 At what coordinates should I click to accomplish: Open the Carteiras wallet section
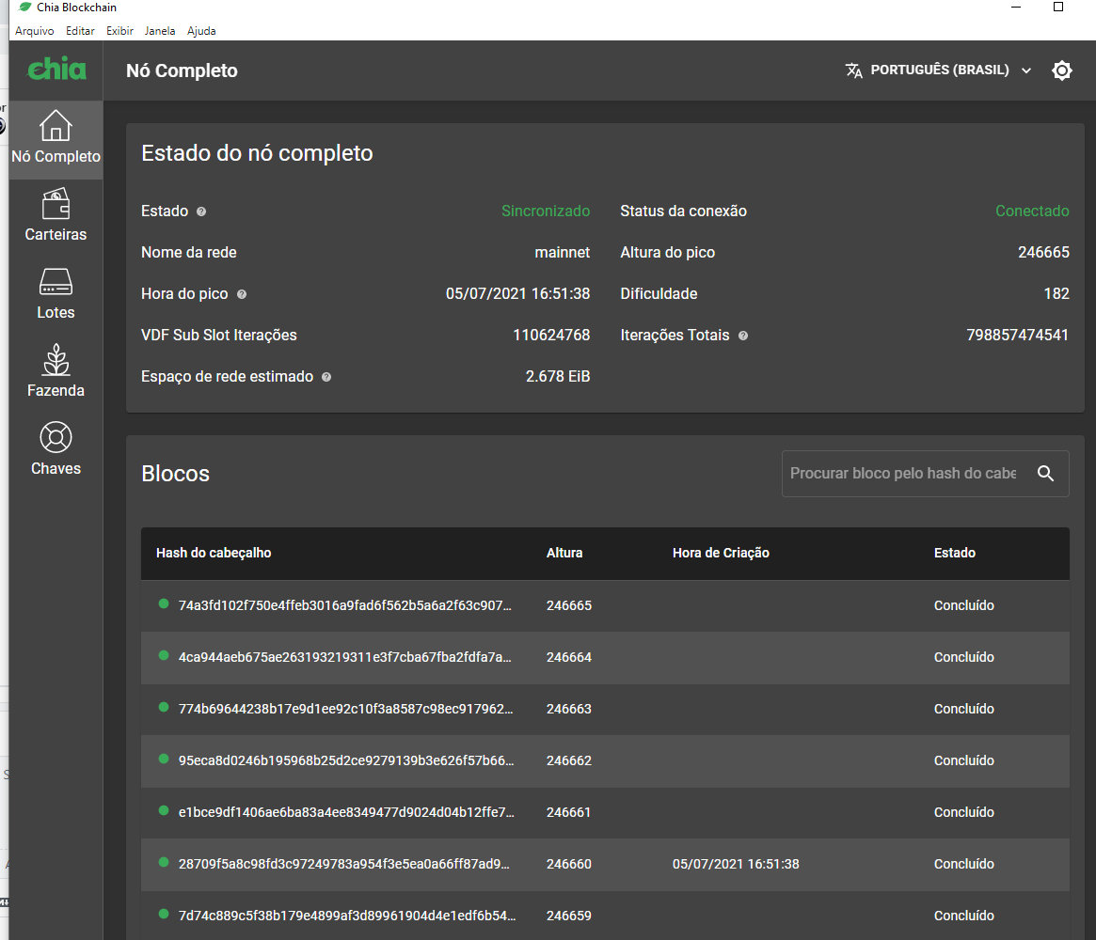56,216
